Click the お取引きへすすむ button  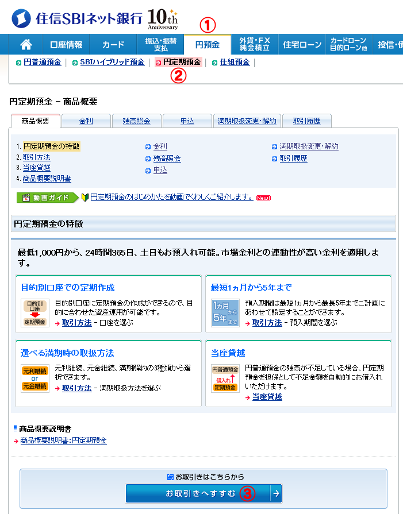204,493
